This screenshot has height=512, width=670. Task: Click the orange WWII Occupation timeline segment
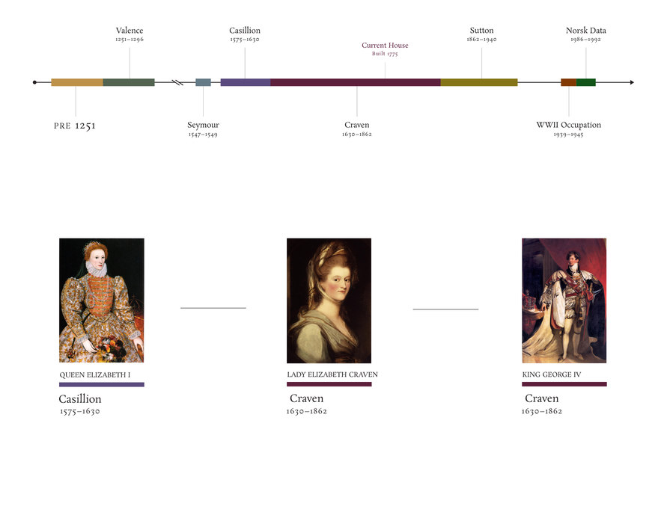tap(568, 82)
